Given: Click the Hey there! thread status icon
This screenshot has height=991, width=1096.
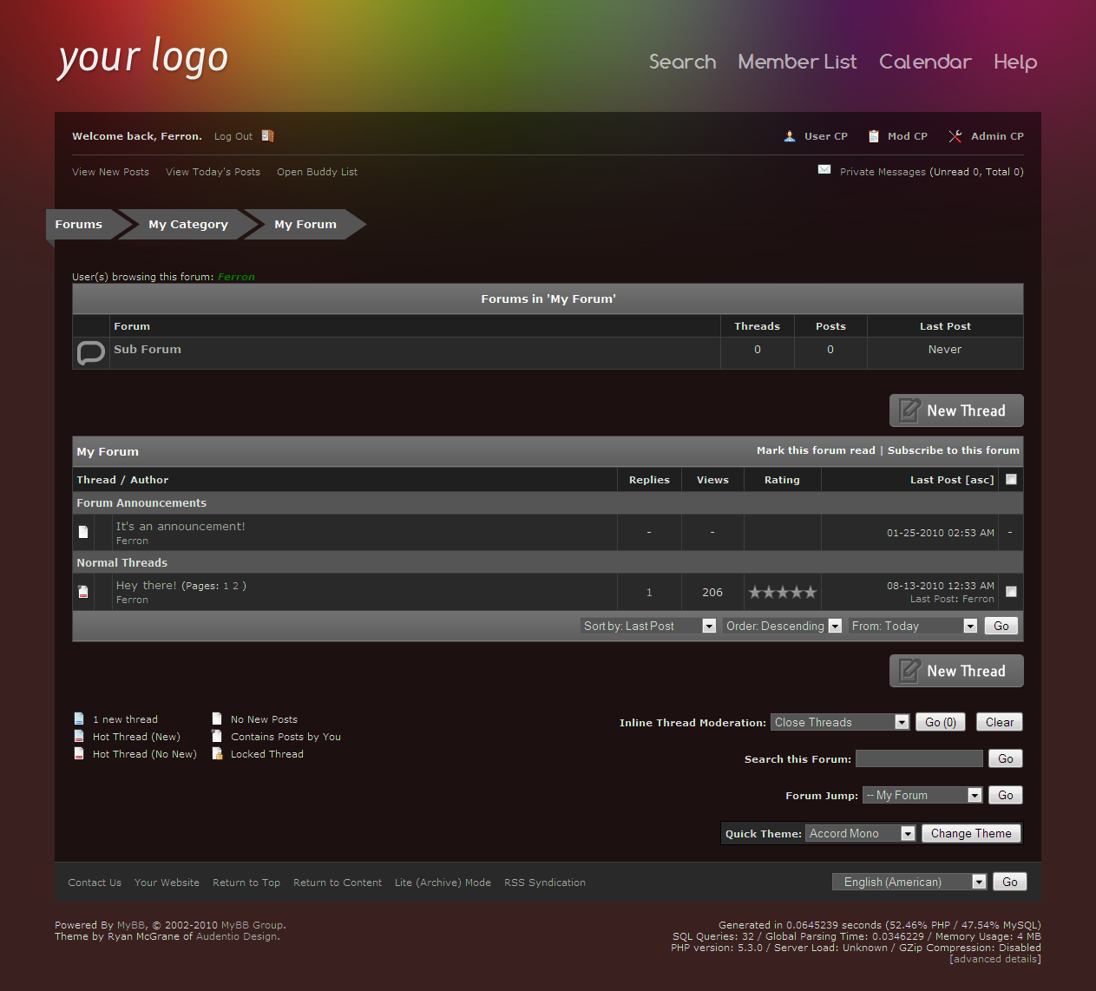Looking at the screenshot, I should click(83, 592).
